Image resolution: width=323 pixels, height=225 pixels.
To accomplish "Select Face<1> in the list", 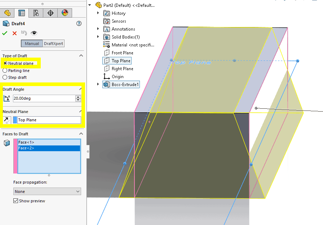I will tap(49, 142).
